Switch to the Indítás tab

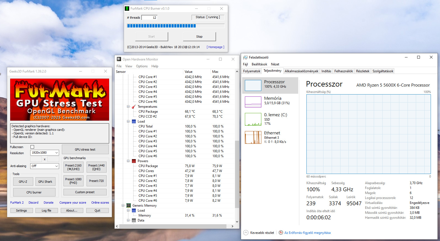coord(326,71)
